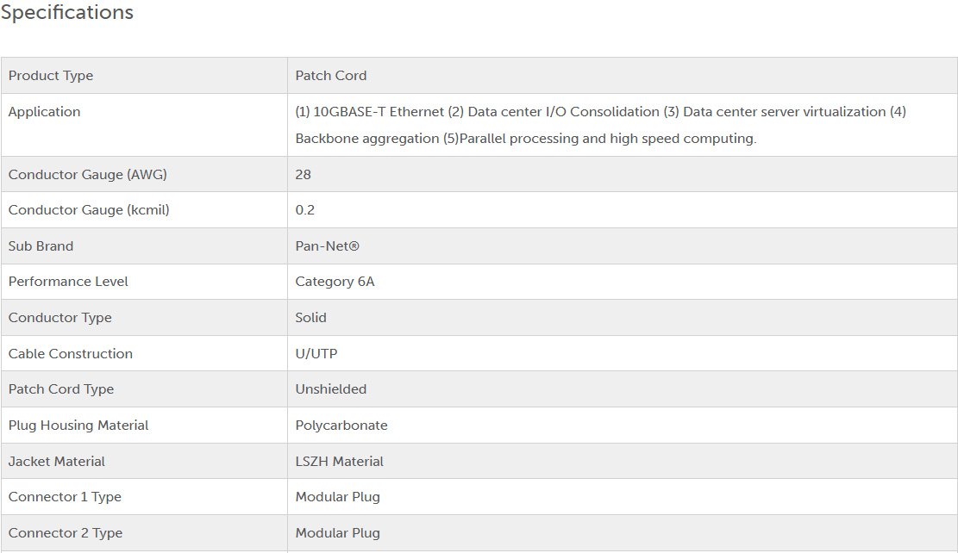Click the Unshielded patch cord value
The width and height of the screenshot is (958, 553).
[331, 389]
